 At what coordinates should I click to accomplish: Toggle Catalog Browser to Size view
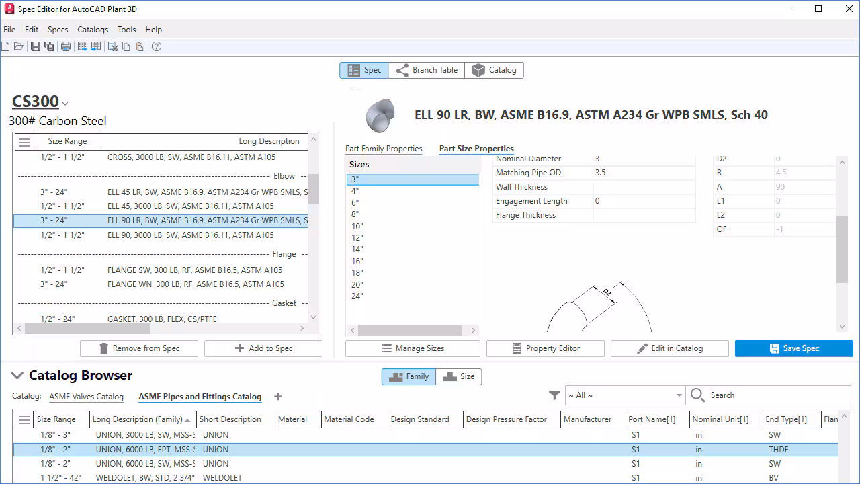459,376
